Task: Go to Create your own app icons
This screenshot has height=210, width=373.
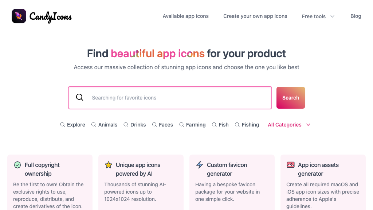Action: pyautogui.click(x=255, y=16)
